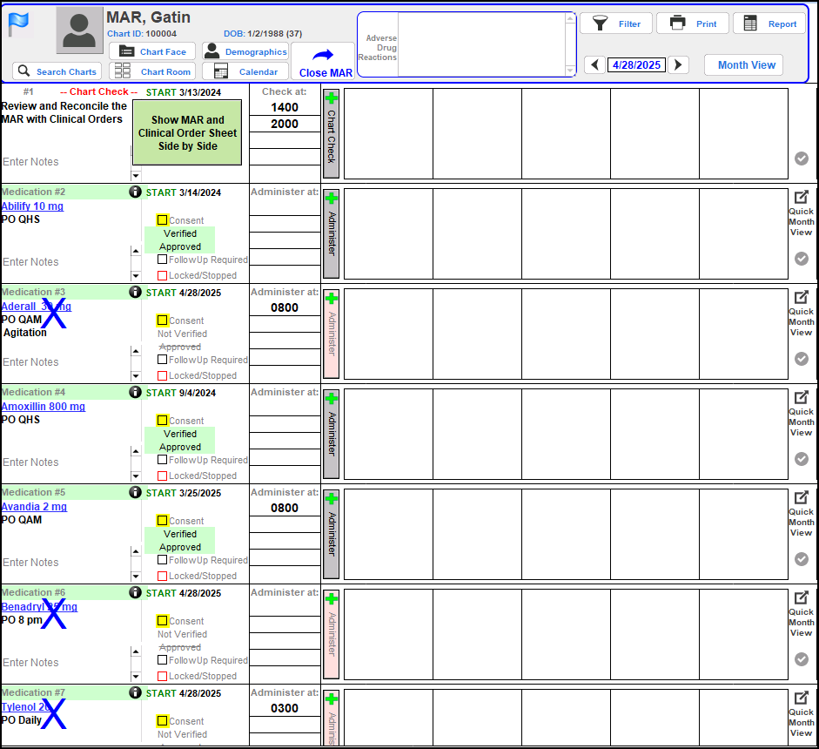Click the blue flag icon
This screenshot has width=819, height=749.
click(18, 24)
